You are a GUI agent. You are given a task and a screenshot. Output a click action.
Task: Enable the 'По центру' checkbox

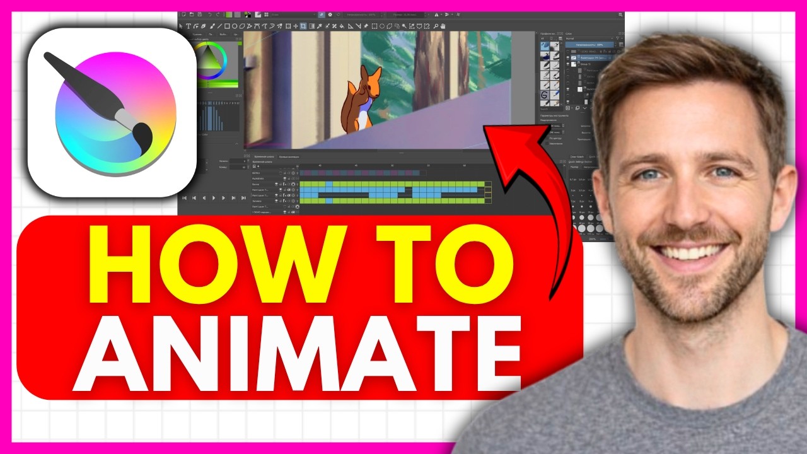click(x=547, y=139)
